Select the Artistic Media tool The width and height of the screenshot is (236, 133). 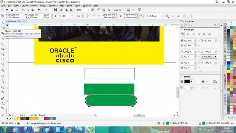pos(3,49)
